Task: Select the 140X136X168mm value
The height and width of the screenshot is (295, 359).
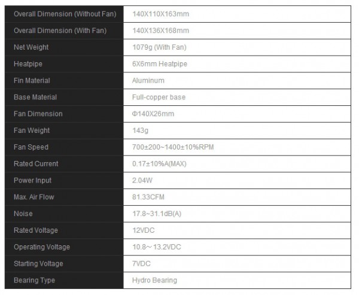Action: 160,31
